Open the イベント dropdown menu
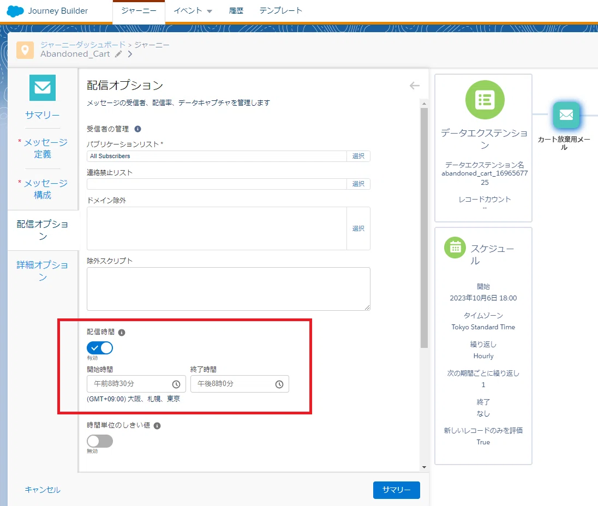 [x=193, y=11]
